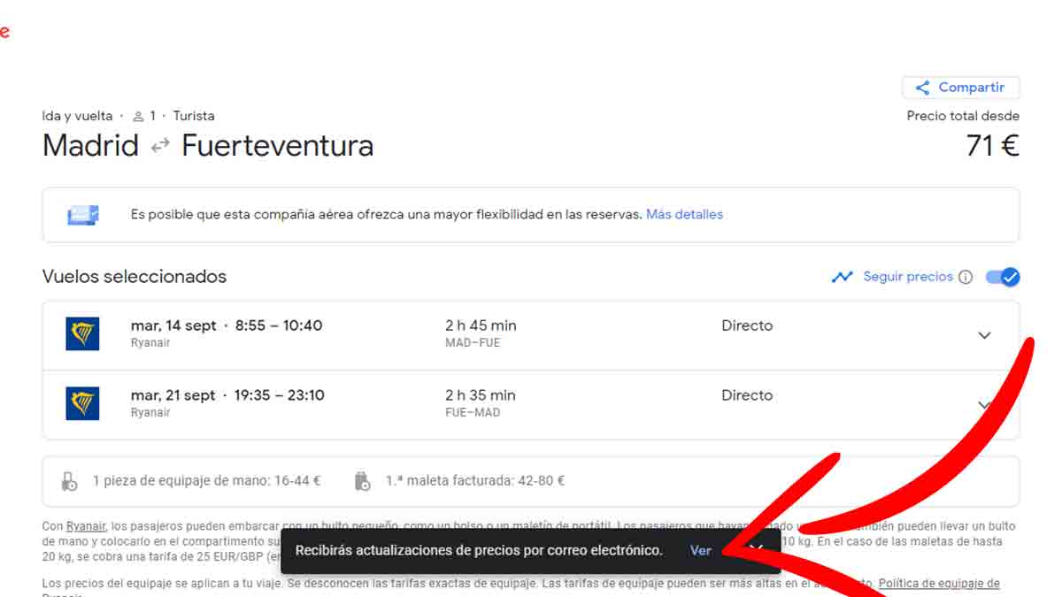1062x597 pixels.
Task: Click Ver in the price updates notification
Action: click(x=700, y=550)
